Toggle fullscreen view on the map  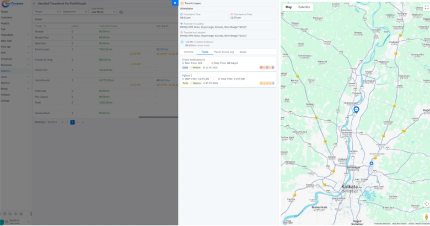click(x=426, y=8)
